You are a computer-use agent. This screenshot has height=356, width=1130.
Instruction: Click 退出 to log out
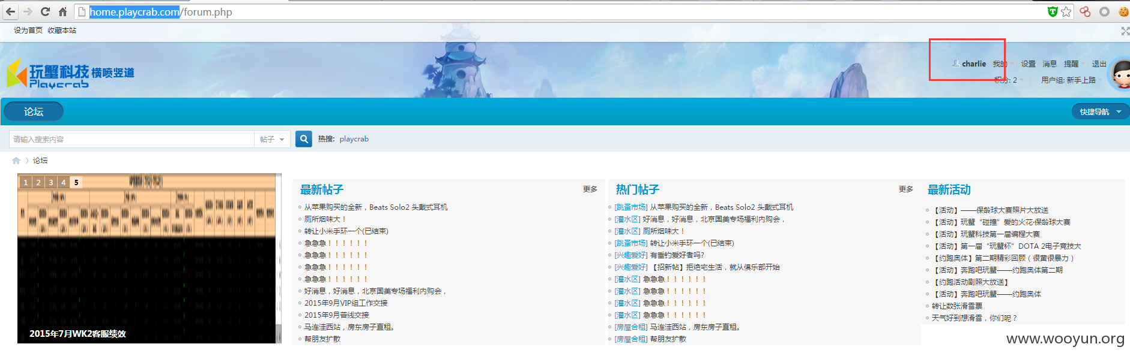[1099, 64]
